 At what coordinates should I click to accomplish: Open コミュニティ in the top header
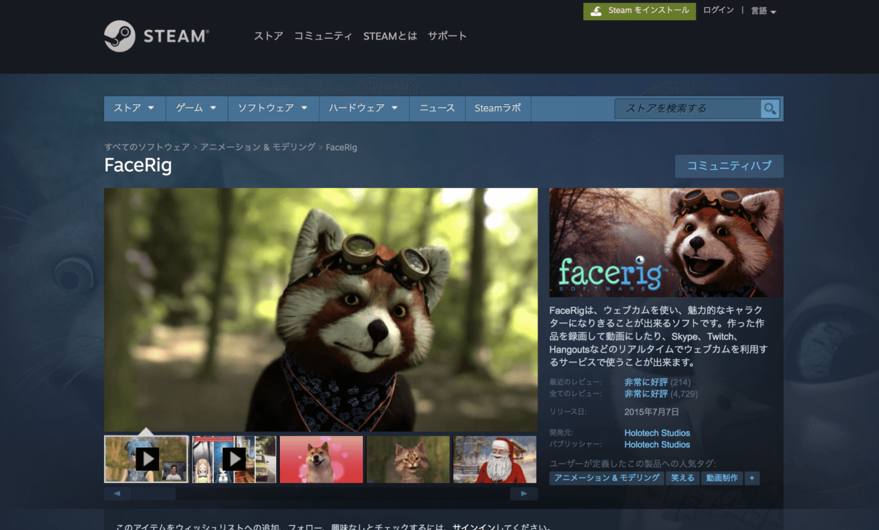click(x=323, y=36)
